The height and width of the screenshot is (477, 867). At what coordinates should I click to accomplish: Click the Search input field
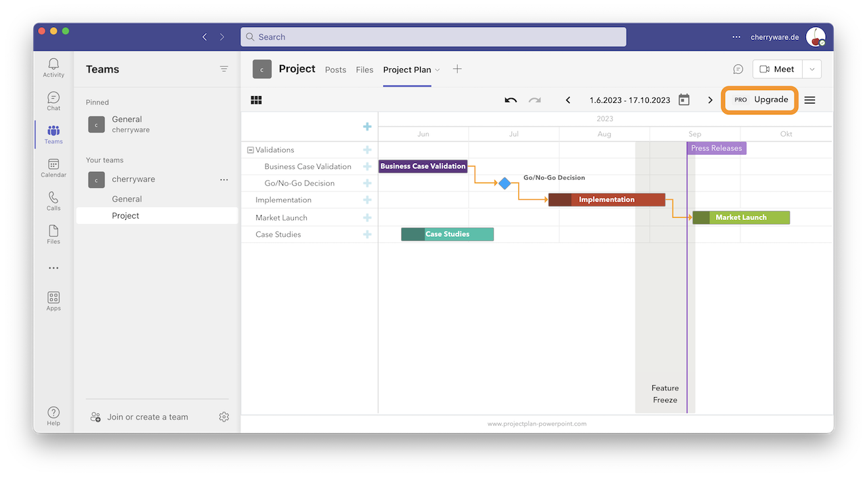[x=433, y=37]
